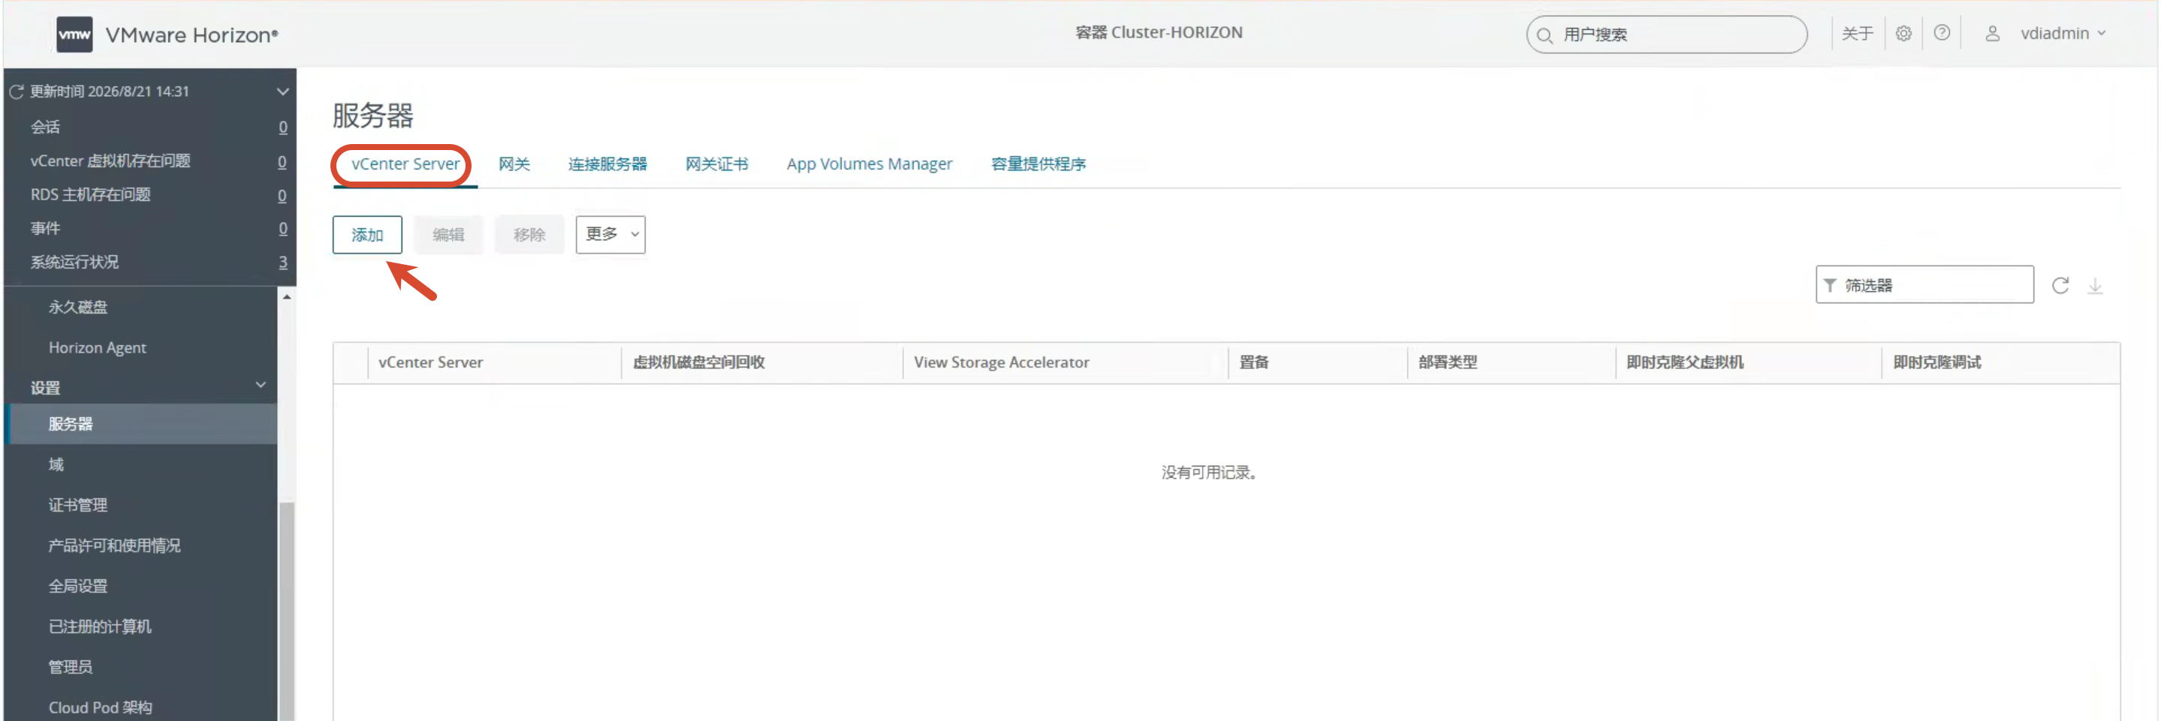The width and height of the screenshot is (2161, 721).
Task: Sort by 即时克隆调试 column header
Action: [x=1936, y=362]
